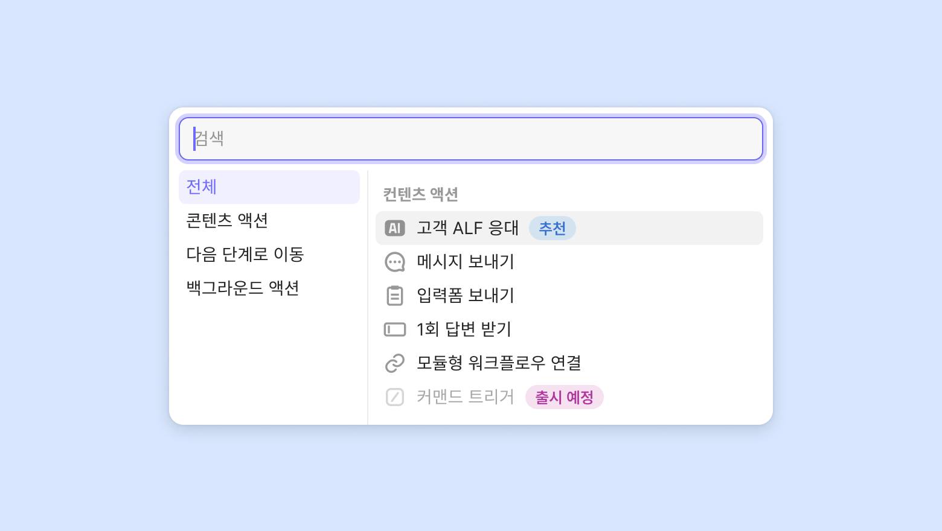The image size is (942, 531).
Task: Click the 추천 badge
Action: [552, 228]
